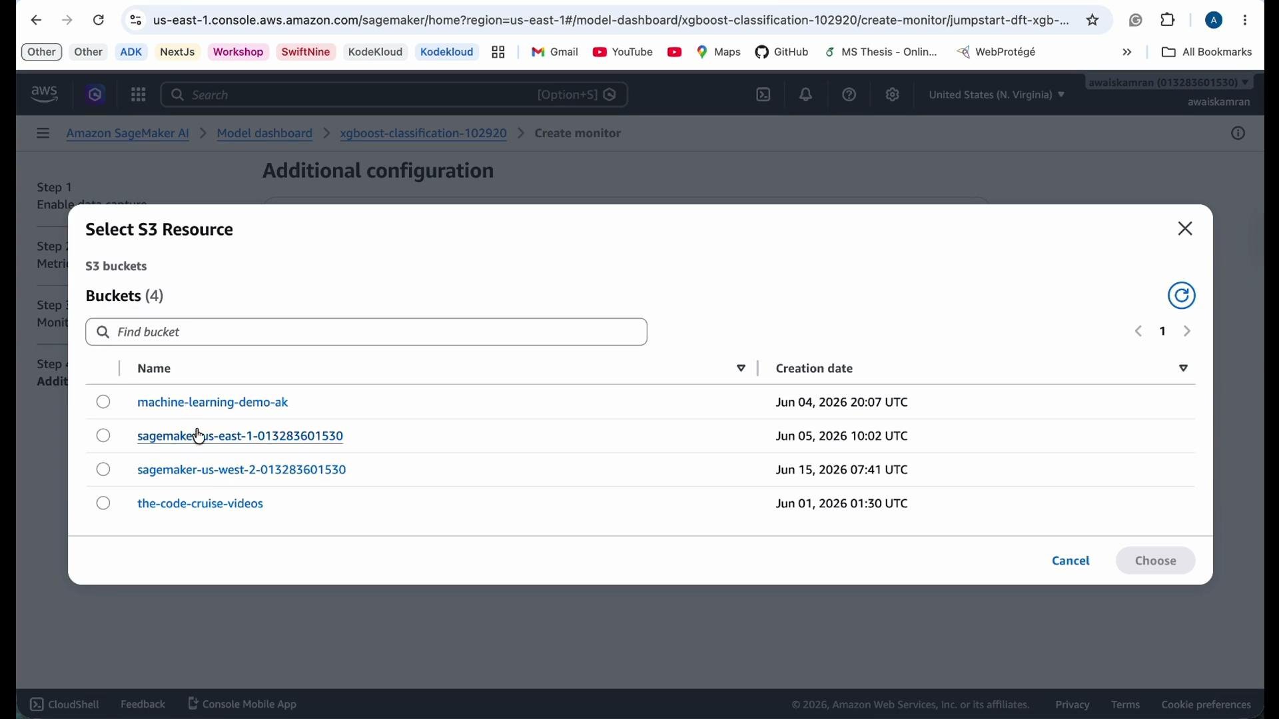Go to the previous page of buckets
This screenshot has width=1279, height=719.
[1138, 332]
